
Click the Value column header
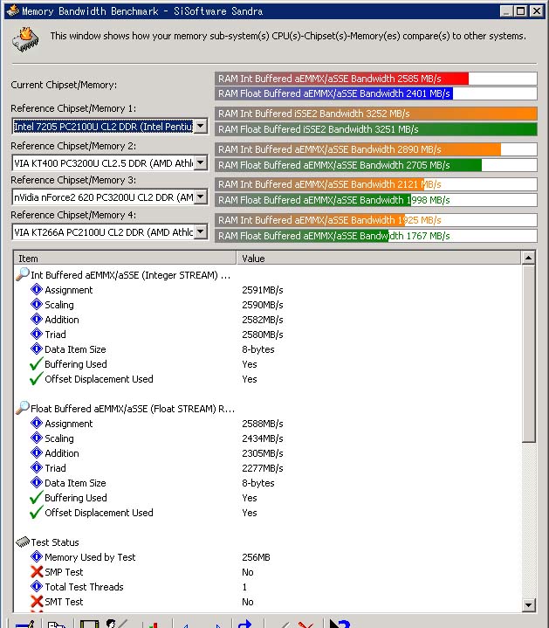click(378, 259)
